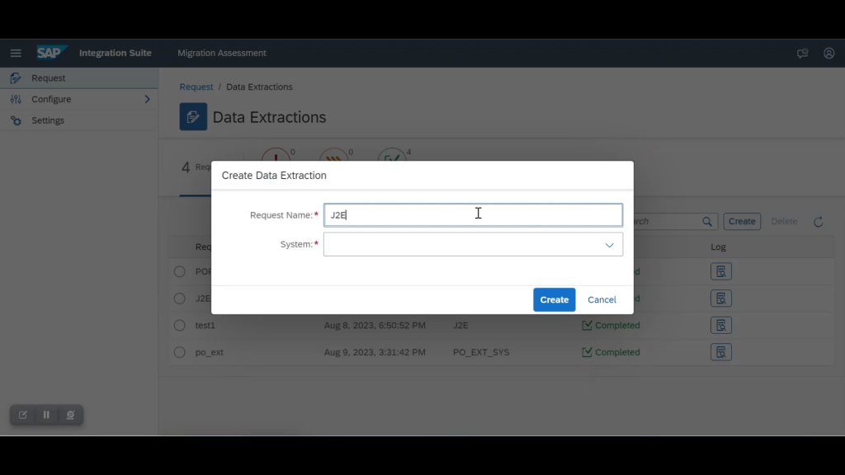The width and height of the screenshot is (845, 475).
Task: Select the radio button for the test1 request
Action: point(179,325)
